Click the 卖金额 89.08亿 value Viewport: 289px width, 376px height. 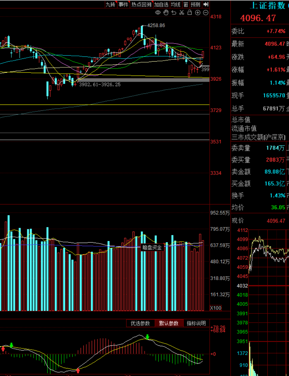(275, 172)
